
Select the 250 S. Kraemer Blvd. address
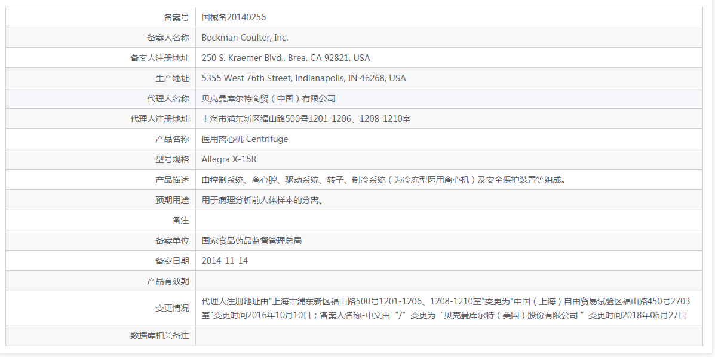286,58
